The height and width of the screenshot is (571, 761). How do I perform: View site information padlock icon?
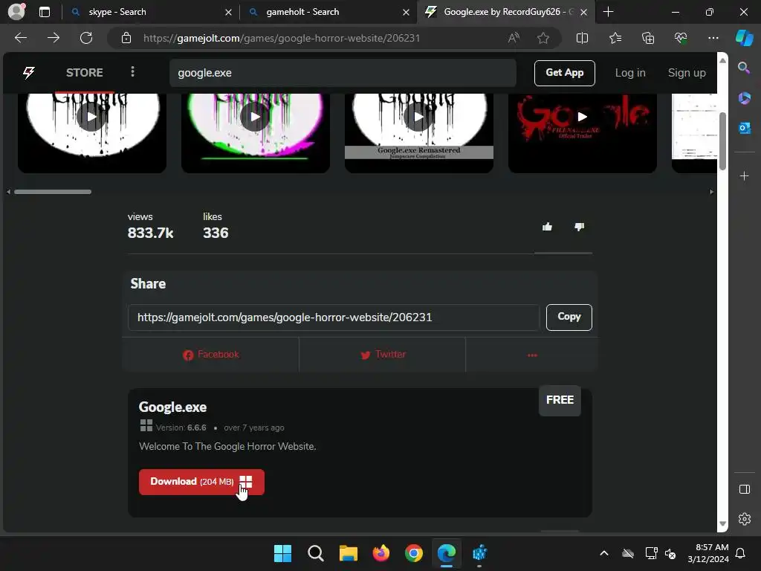point(126,38)
